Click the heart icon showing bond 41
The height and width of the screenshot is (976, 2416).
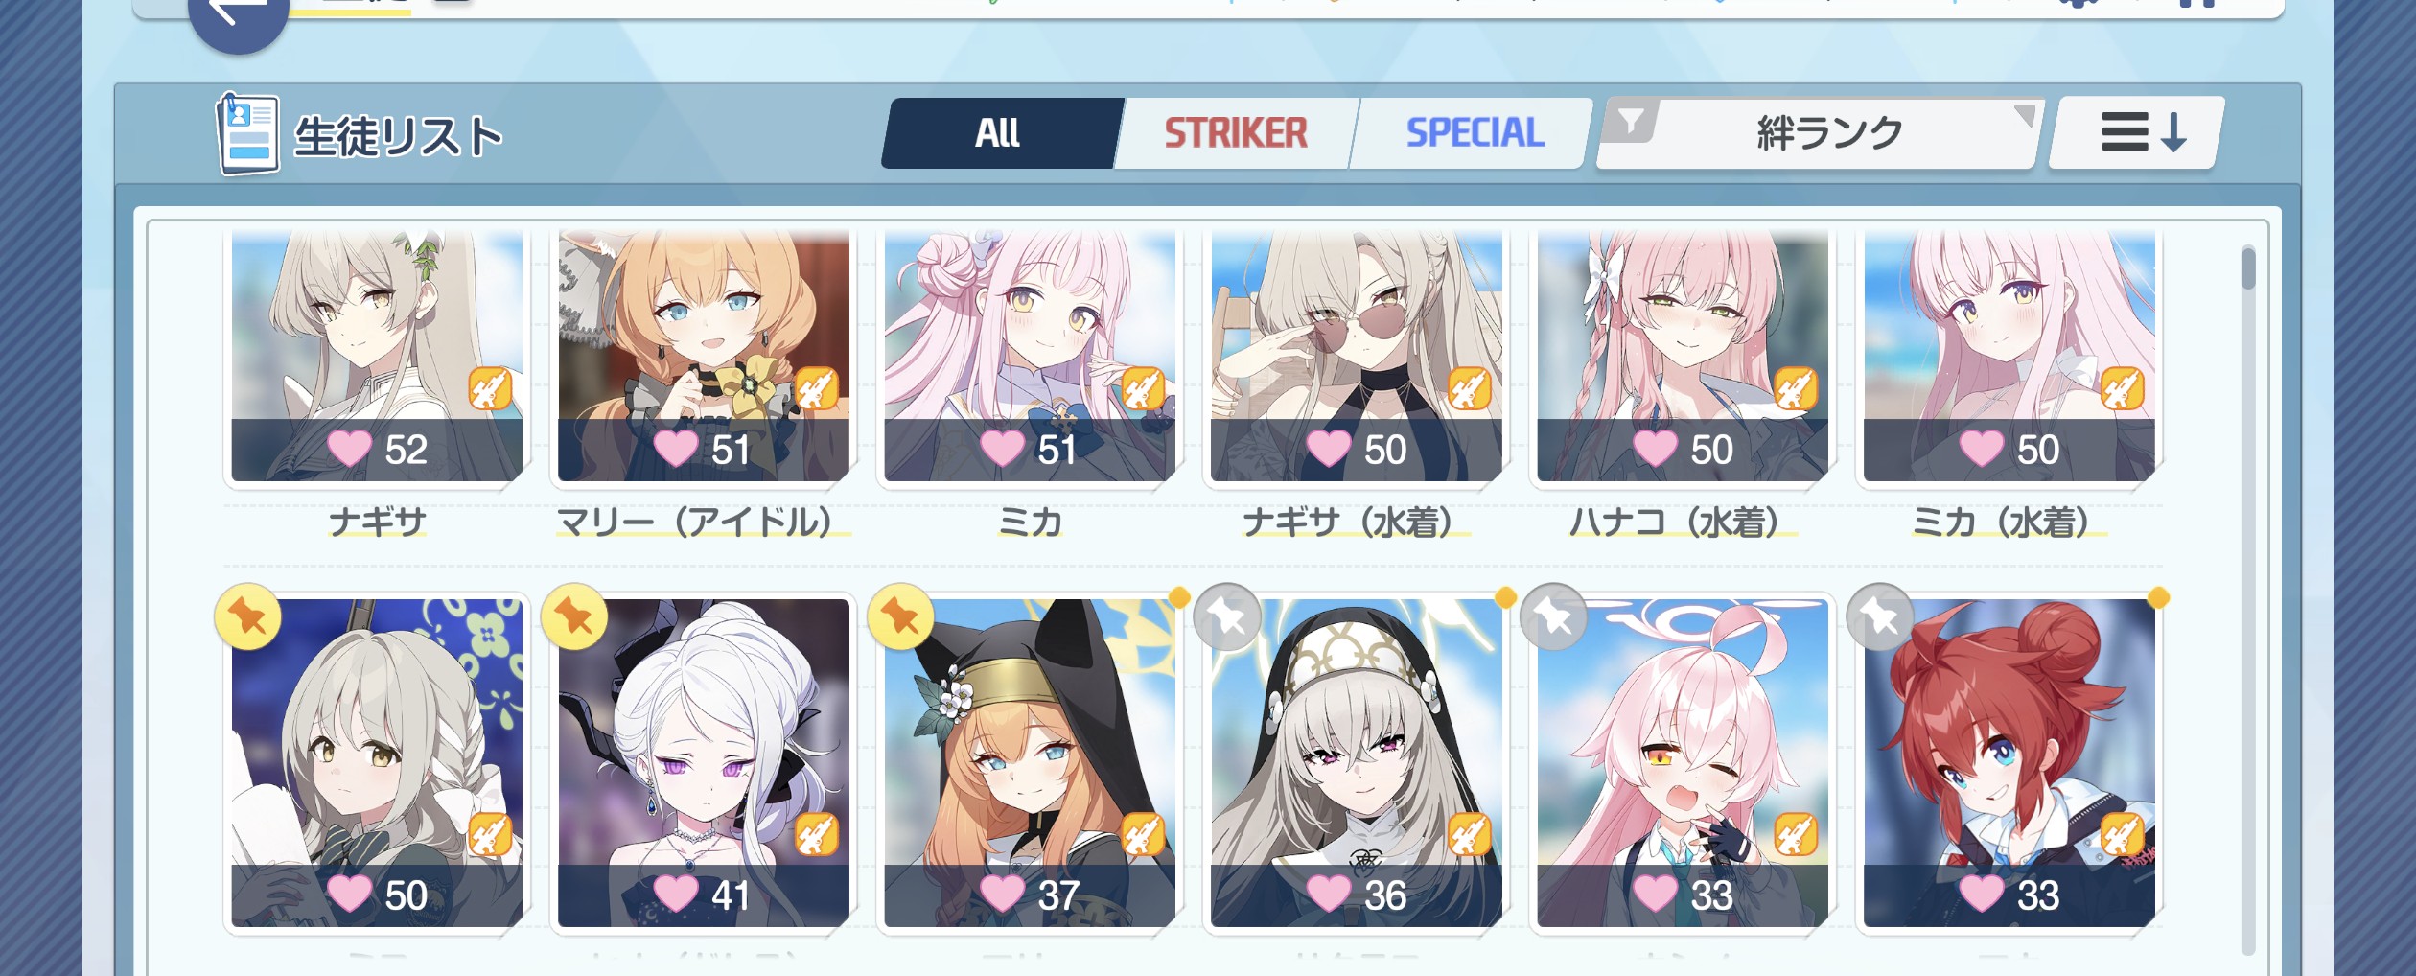(676, 894)
